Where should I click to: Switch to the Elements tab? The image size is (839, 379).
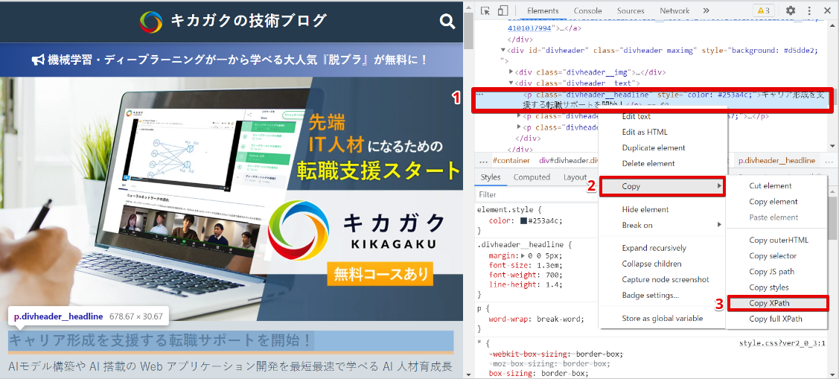pyautogui.click(x=543, y=10)
